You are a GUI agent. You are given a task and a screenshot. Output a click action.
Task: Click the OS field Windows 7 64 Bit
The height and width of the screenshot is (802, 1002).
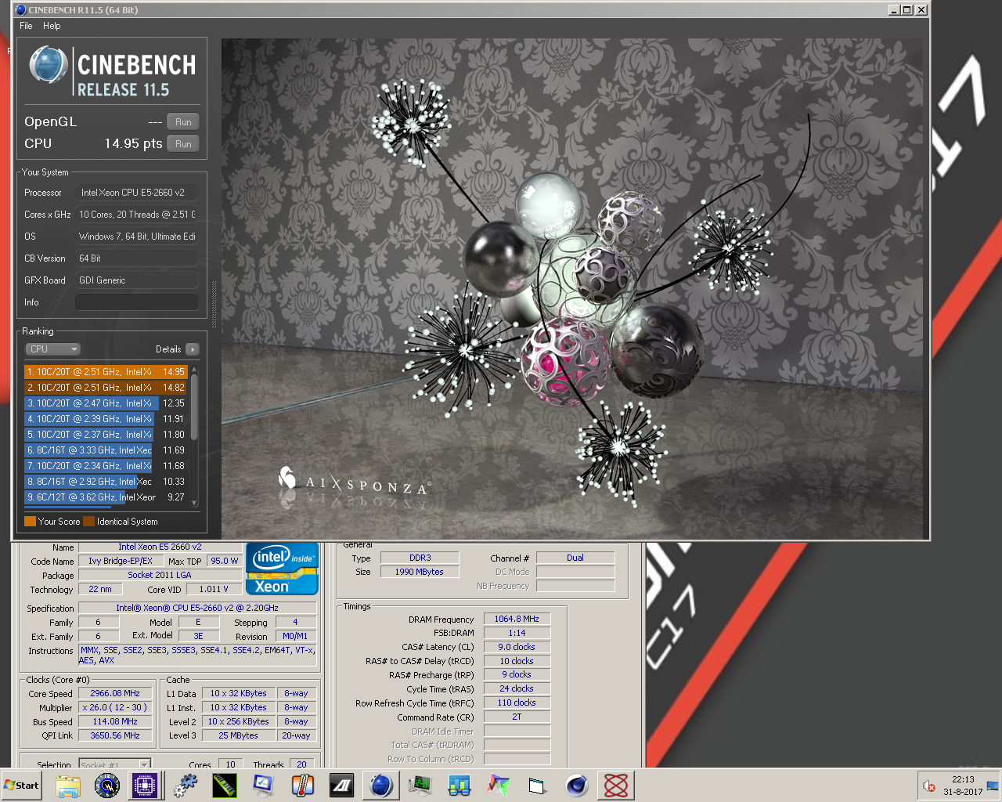(136, 237)
